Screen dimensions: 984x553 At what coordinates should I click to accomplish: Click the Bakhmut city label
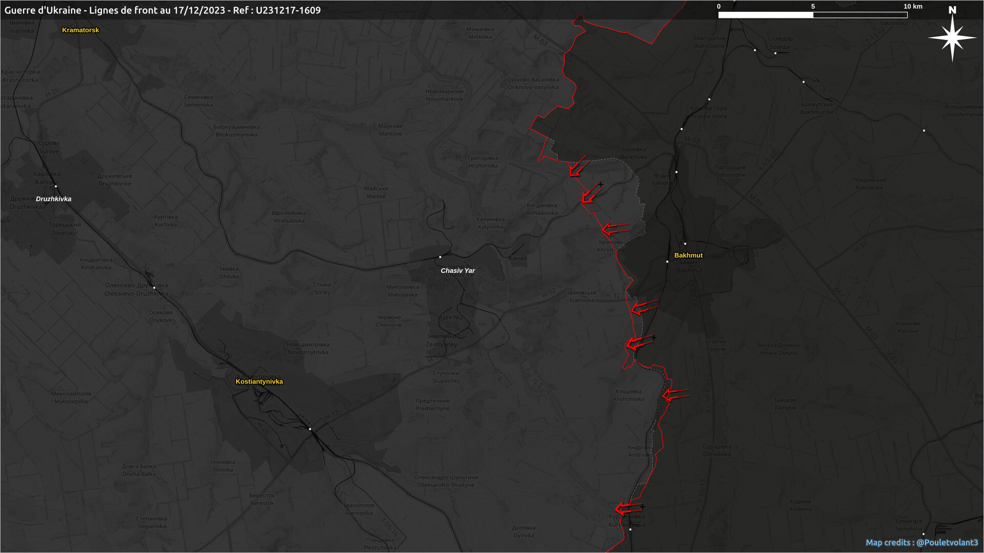coord(688,255)
